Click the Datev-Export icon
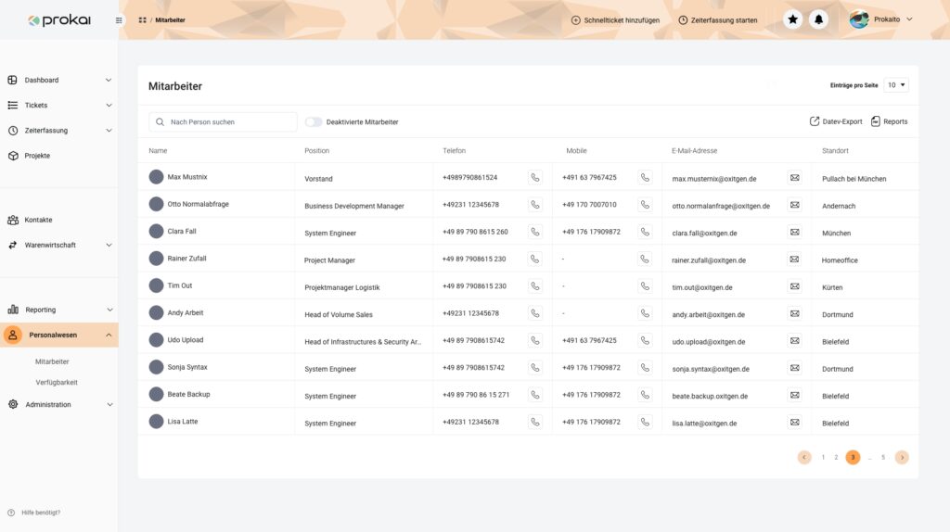Image resolution: width=950 pixels, height=532 pixels. 815,121
